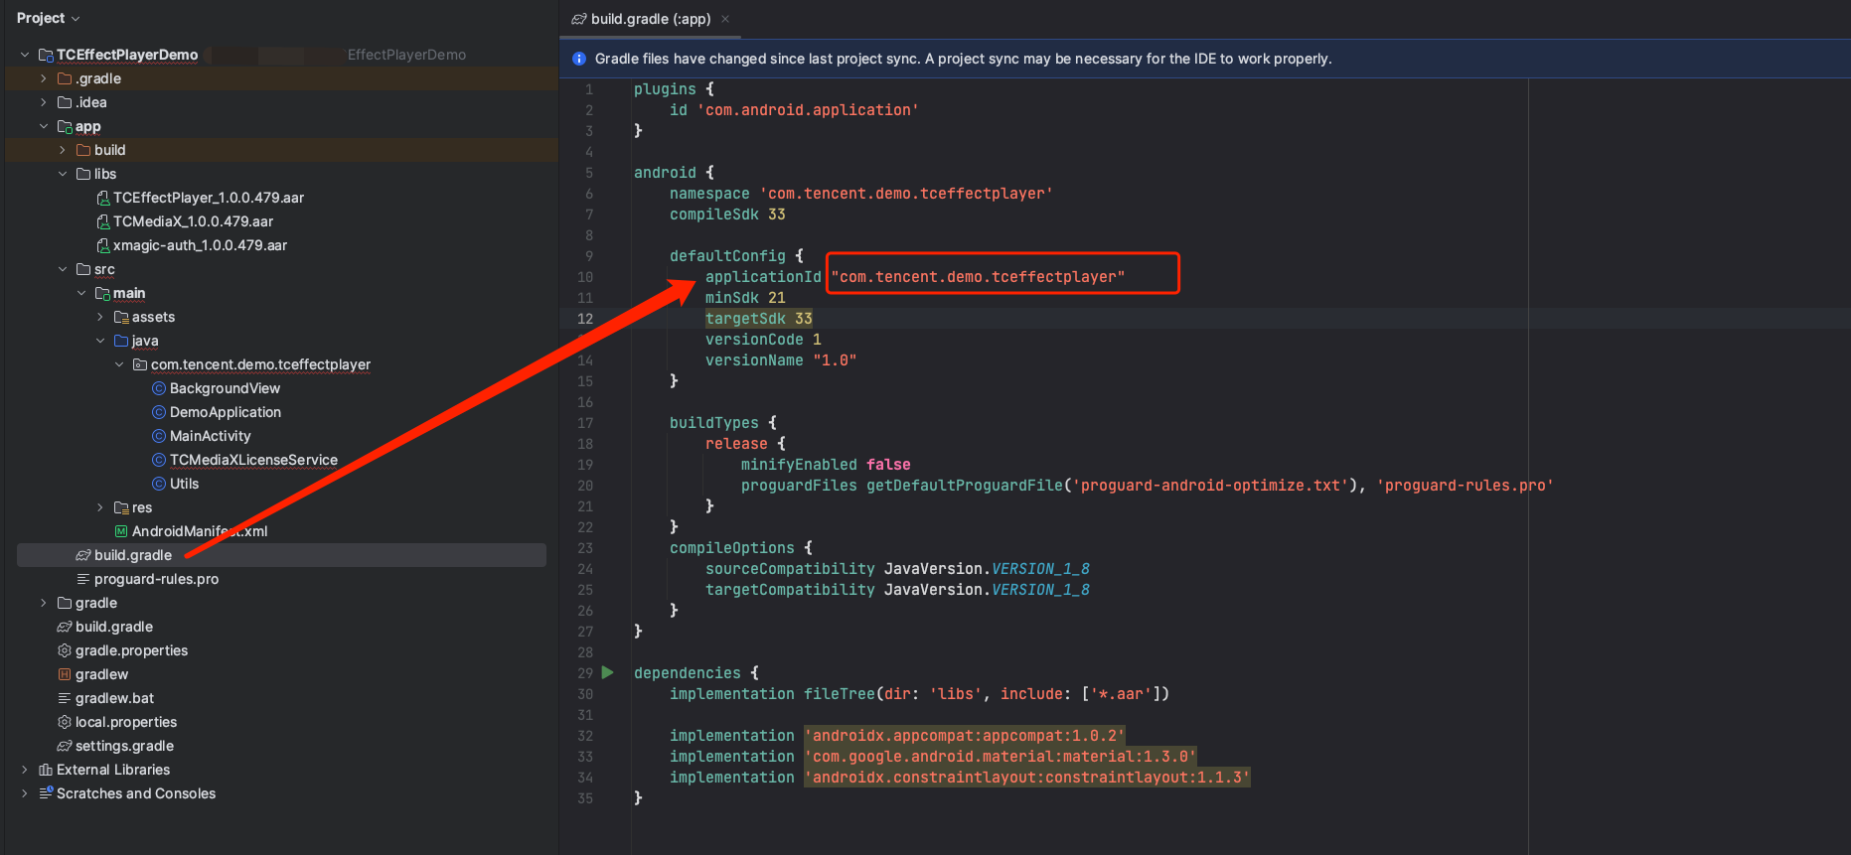Click the TCEffectPlayer_1.0.0.479.aar file icon
The image size is (1851, 855).
coord(102,198)
